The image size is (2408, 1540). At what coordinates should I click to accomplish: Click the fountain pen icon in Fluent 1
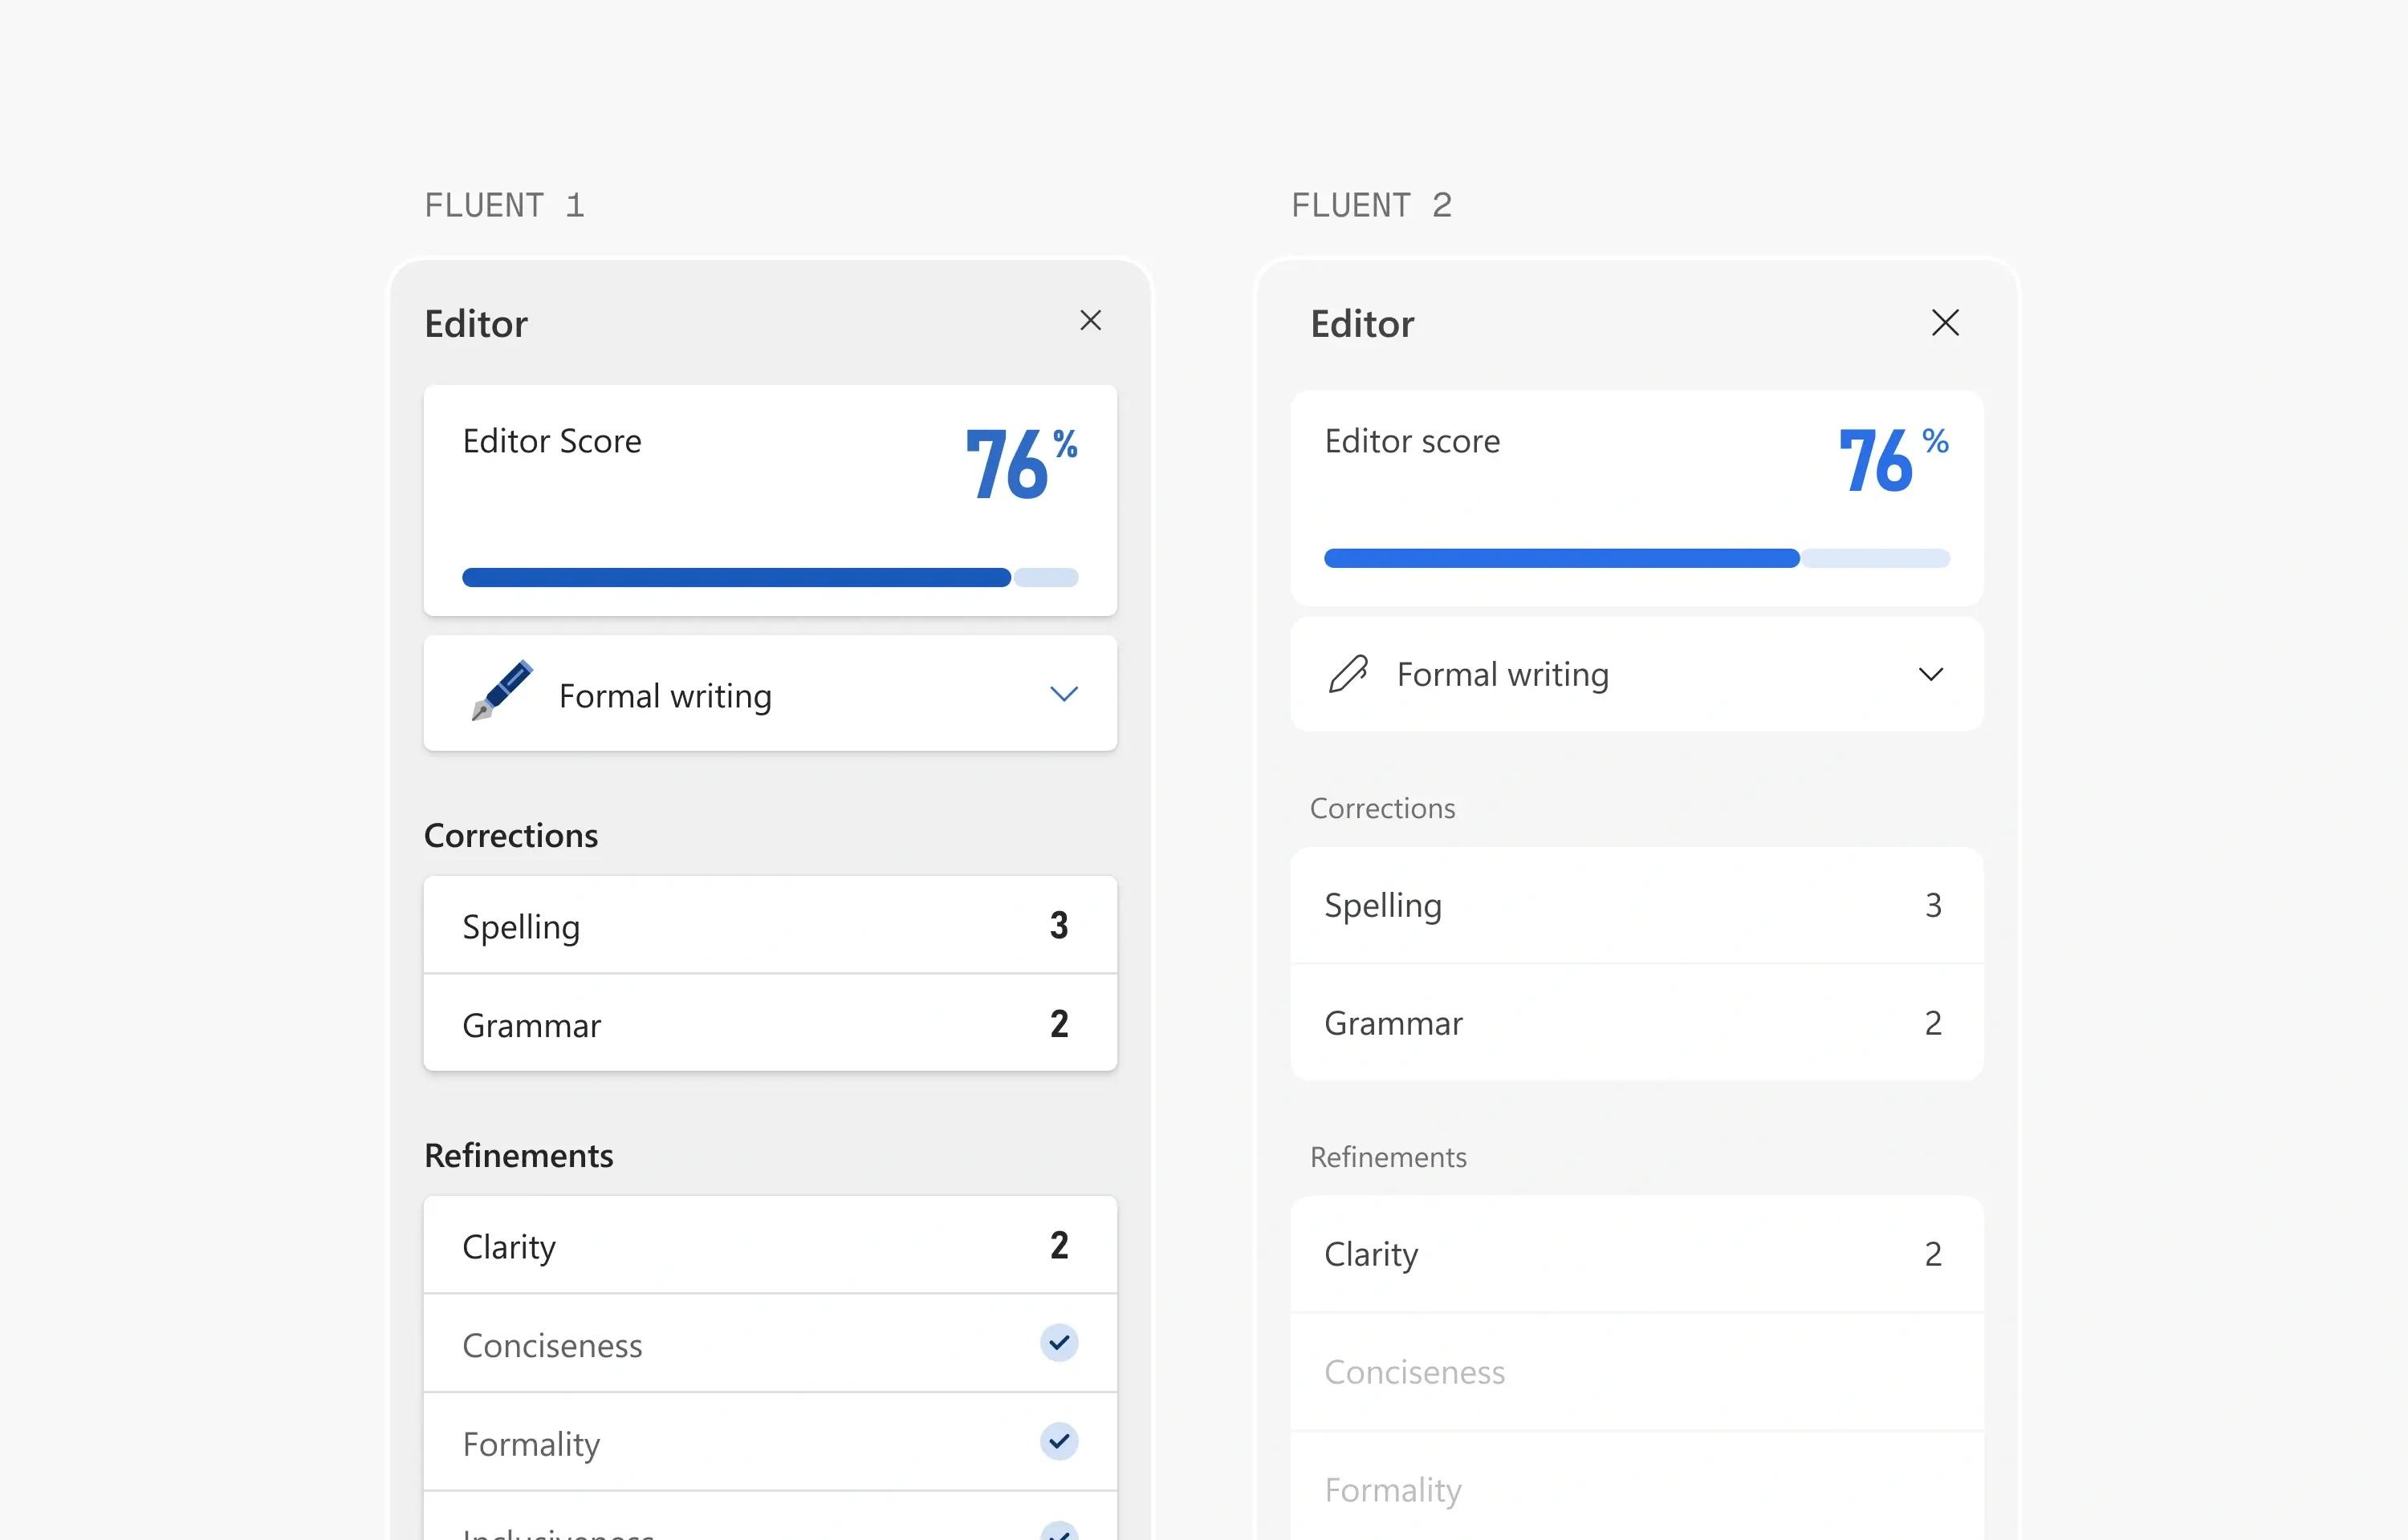point(502,690)
